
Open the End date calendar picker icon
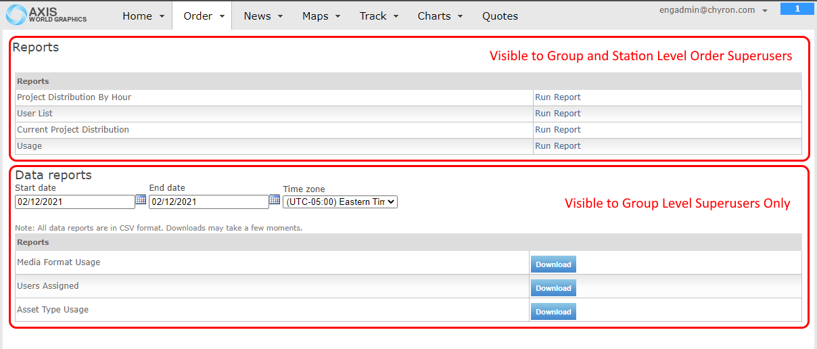tap(275, 200)
